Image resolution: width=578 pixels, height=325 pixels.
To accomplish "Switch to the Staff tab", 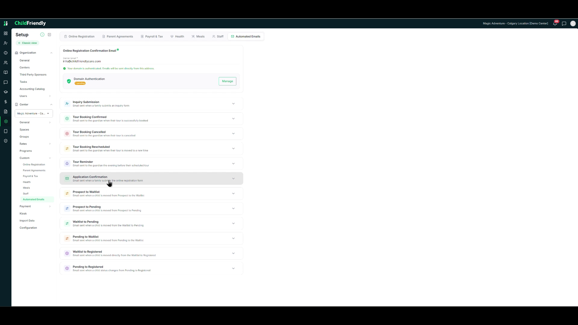I will click(x=218, y=36).
